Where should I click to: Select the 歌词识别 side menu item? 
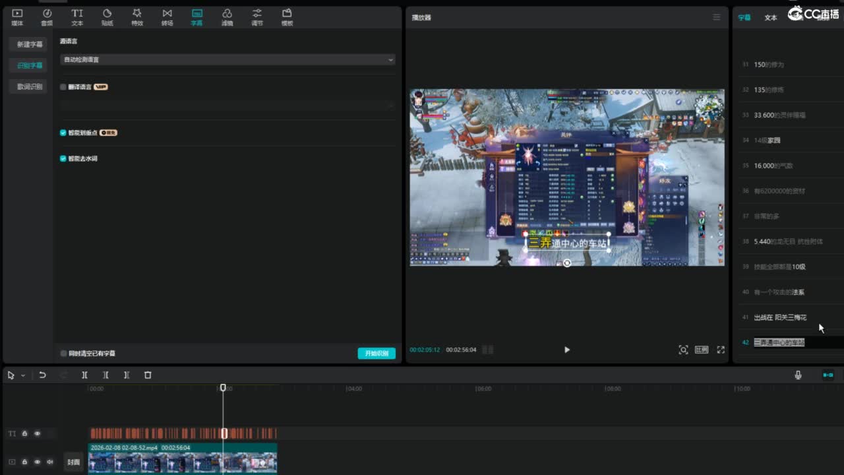(30, 86)
